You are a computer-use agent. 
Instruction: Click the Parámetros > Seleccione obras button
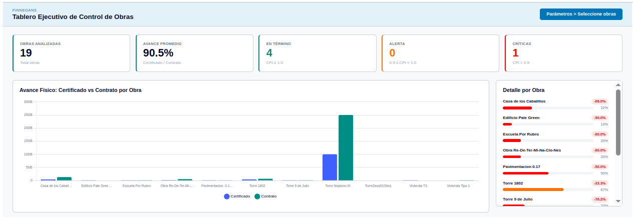point(581,14)
